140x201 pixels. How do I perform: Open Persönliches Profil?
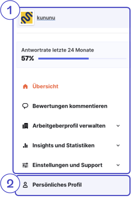[x=73, y=185]
